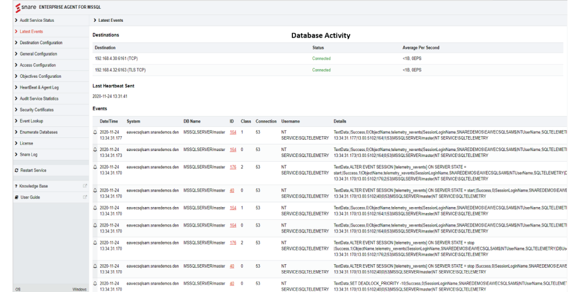Click the Snare logo icon
The width and height of the screenshot is (580, 292).
[x=18, y=7]
